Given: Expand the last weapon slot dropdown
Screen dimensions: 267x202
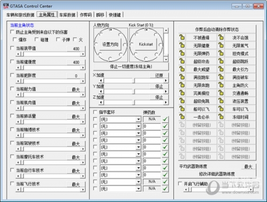Looking at the screenshot, I should (138, 189).
